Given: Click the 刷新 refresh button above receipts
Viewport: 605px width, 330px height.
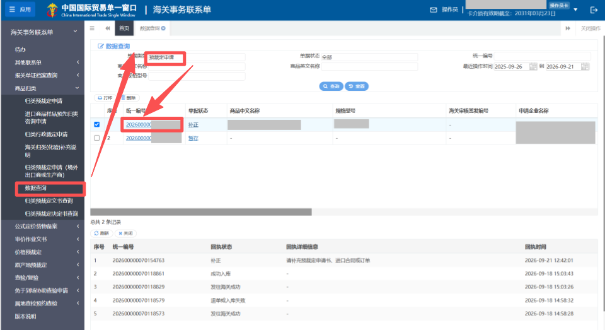Looking at the screenshot, I should pyautogui.click(x=101, y=233).
